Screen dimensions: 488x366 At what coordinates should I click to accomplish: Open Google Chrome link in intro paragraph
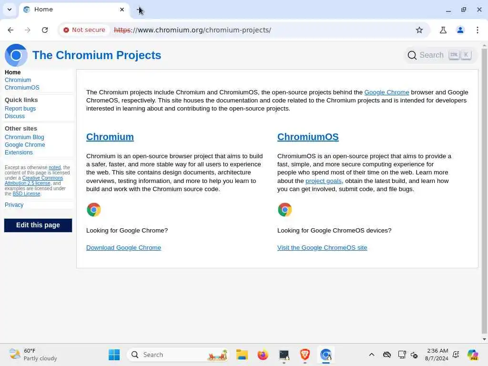coord(386,92)
